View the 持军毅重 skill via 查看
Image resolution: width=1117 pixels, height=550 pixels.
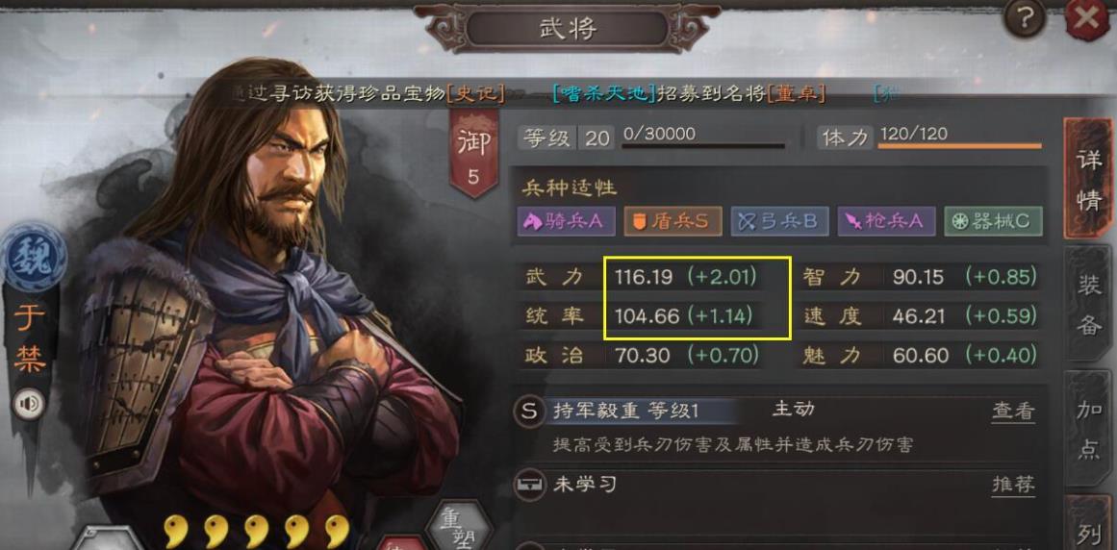coord(1013,412)
